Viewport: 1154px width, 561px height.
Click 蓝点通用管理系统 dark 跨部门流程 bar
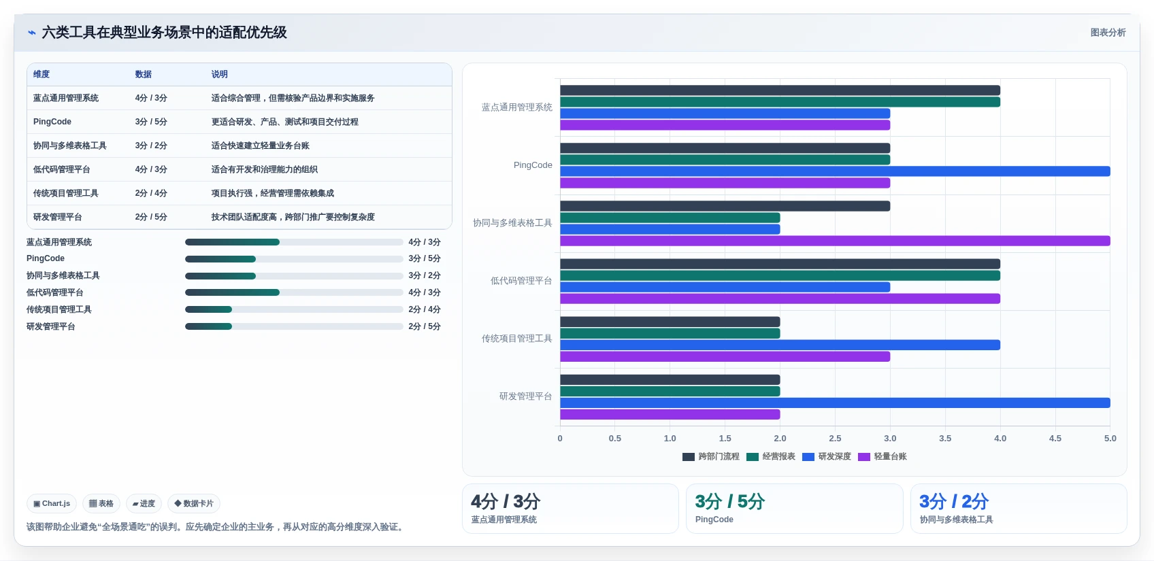pyautogui.click(x=780, y=90)
